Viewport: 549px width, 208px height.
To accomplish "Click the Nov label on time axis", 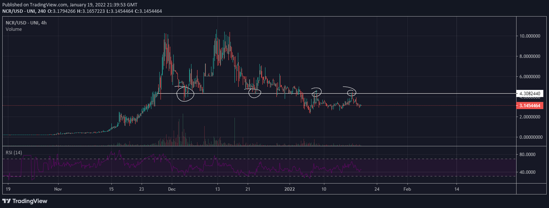I will [x=58, y=188].
